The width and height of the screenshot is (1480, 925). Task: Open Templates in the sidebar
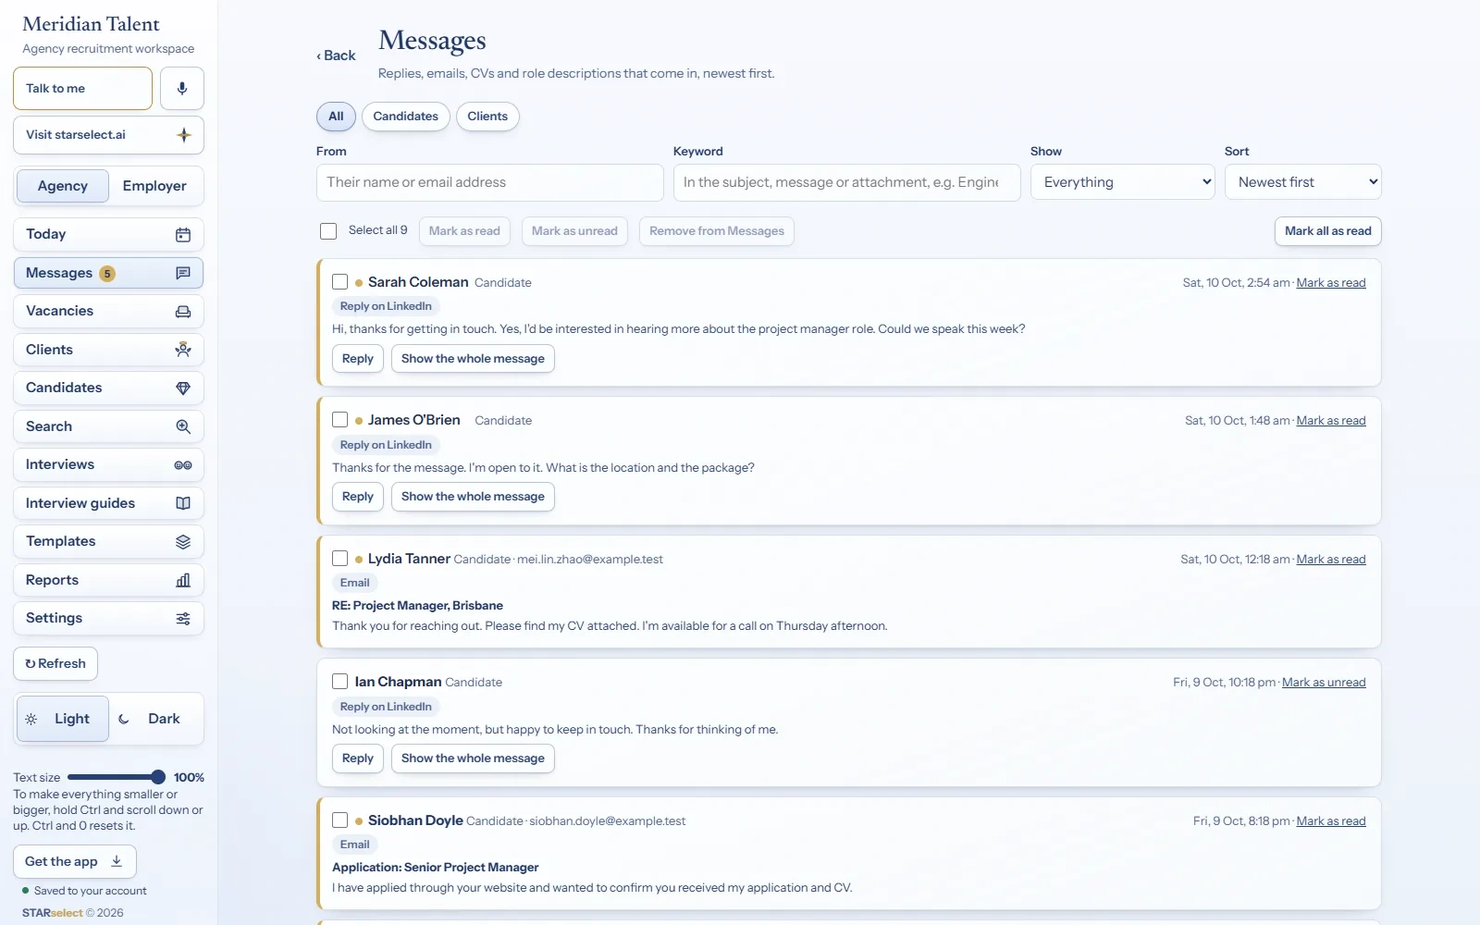[108, 542]
